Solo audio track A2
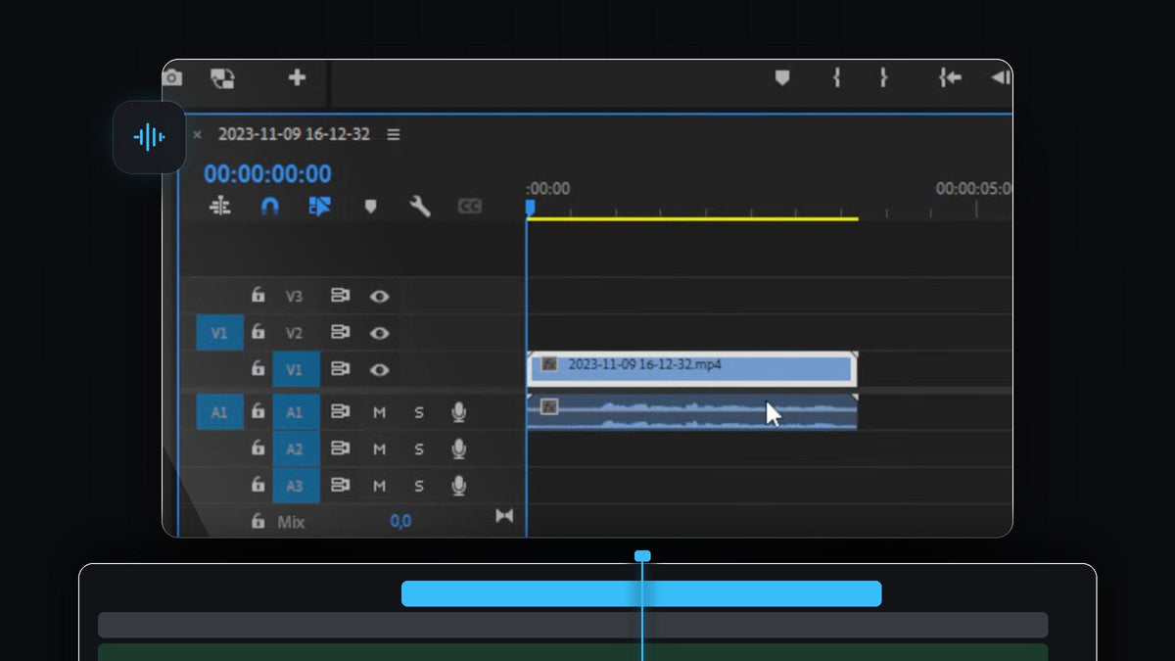 coord(419,449)
